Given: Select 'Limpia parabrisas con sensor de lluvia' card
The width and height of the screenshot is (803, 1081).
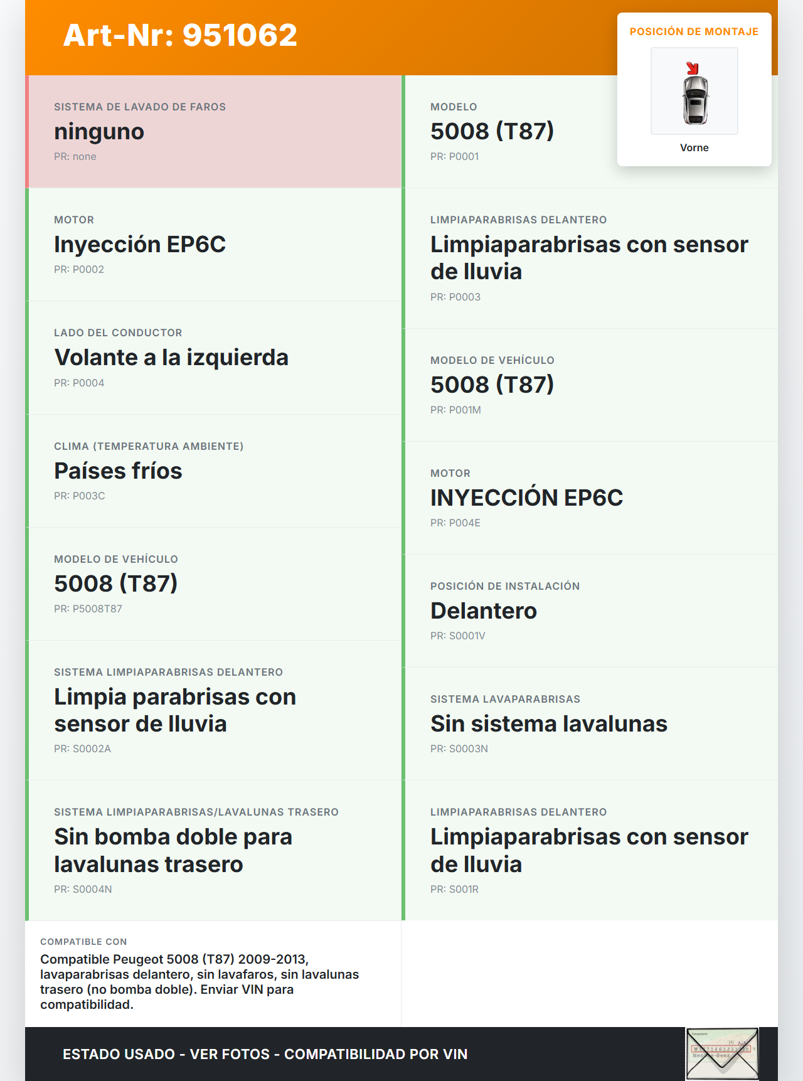Looking at the screenshot, I should (175, 710).
